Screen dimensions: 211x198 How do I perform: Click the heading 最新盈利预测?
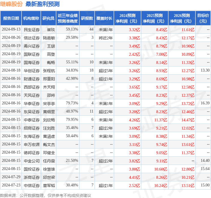coord(42,4)
